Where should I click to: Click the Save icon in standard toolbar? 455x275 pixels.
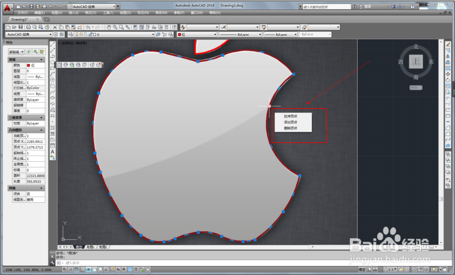(x=20, y=27)
